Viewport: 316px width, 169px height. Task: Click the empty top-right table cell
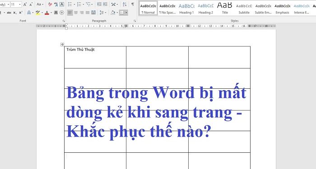click(x=219, y=57)
